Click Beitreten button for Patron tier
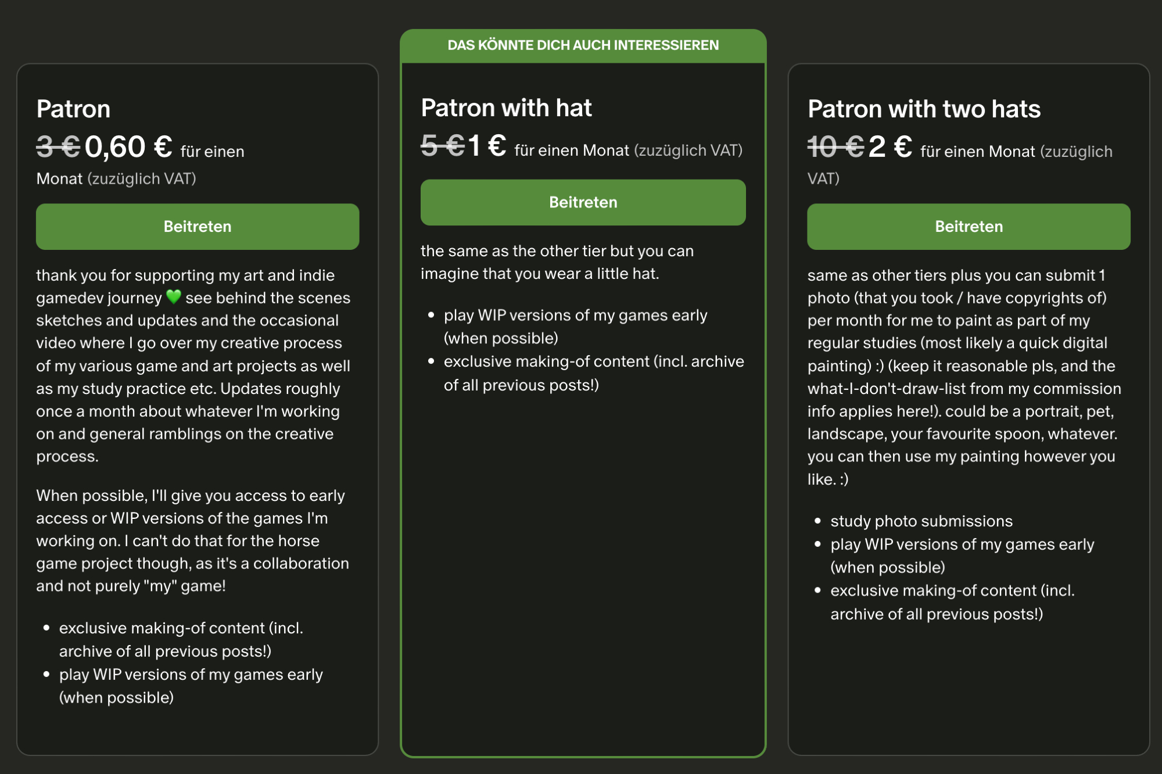This screenshot has width=1162, height=774. [x=198, y=227]
